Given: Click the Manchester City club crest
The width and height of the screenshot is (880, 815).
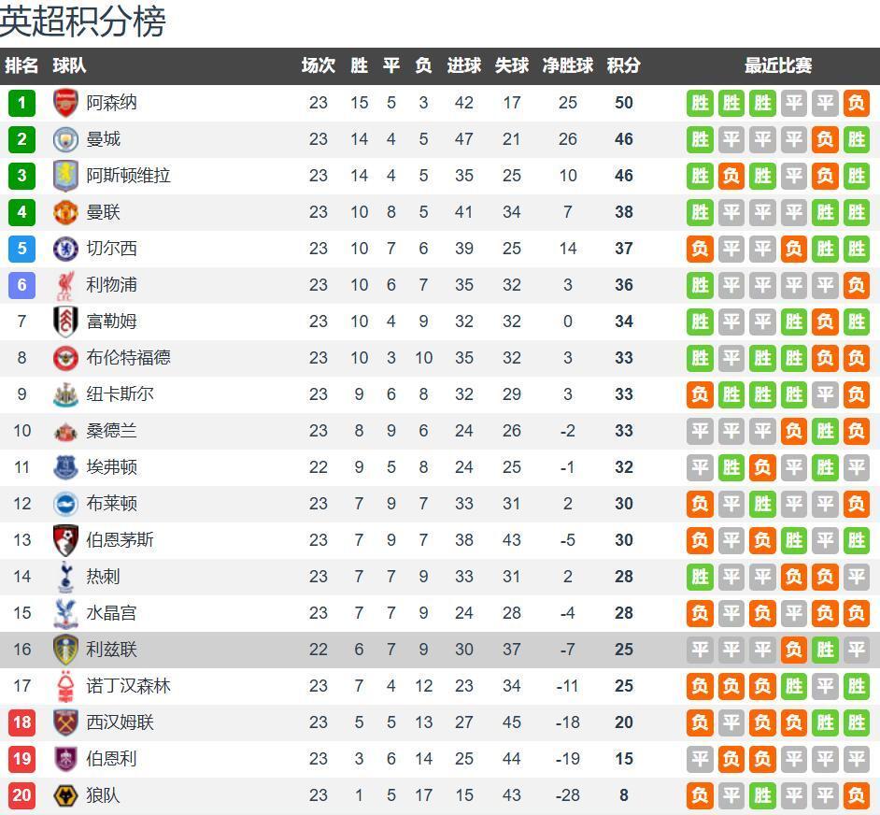Looking at the screenshot, I should [65, 139].
